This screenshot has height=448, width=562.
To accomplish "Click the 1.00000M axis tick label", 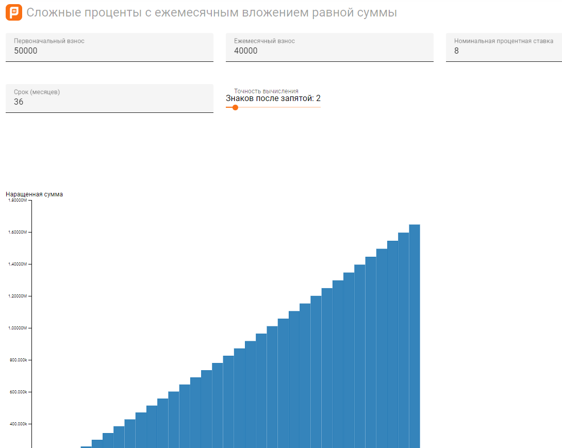I will (18, 328).
